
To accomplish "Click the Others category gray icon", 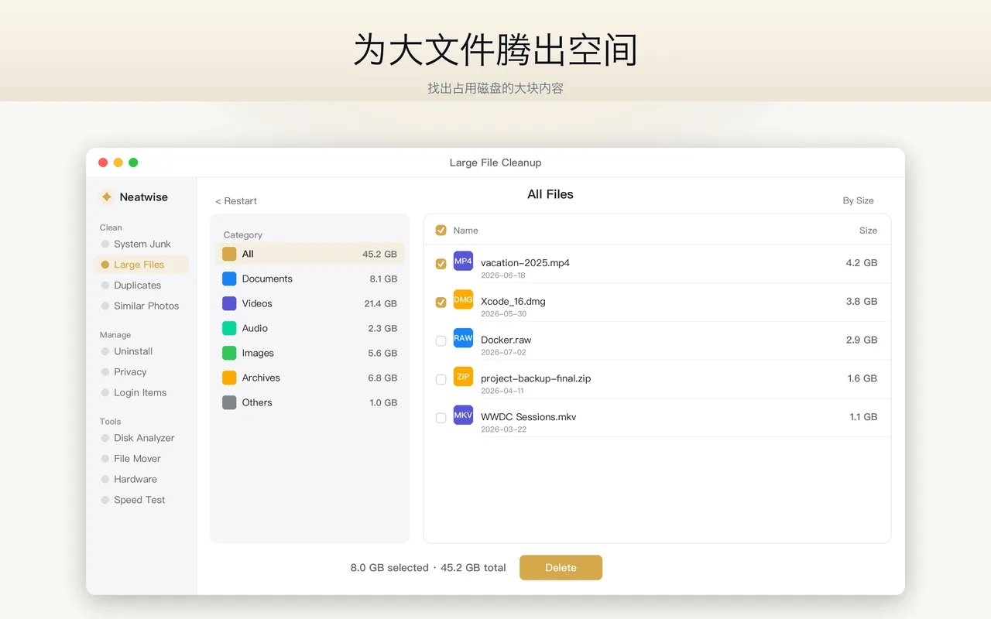I will (x=229, y=402).
